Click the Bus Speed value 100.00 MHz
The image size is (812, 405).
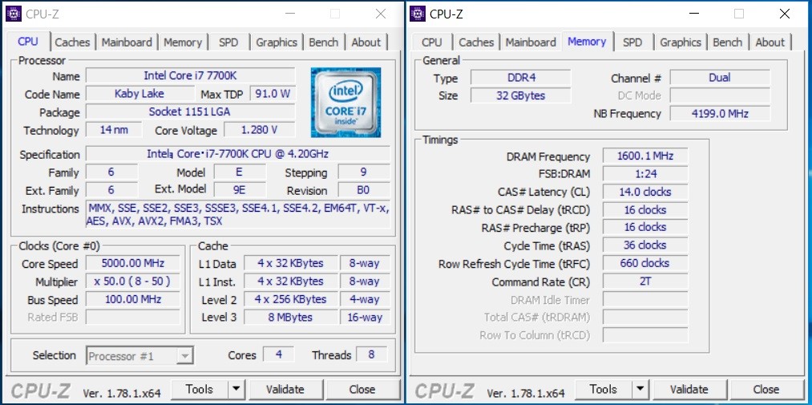(132, 299)
